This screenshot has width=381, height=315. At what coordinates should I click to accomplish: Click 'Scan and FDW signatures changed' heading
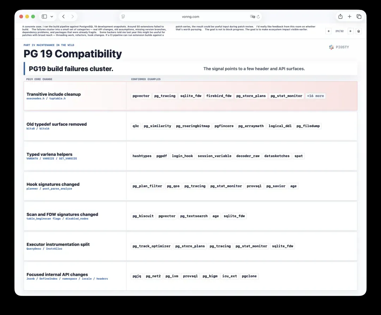pos(62,214)
